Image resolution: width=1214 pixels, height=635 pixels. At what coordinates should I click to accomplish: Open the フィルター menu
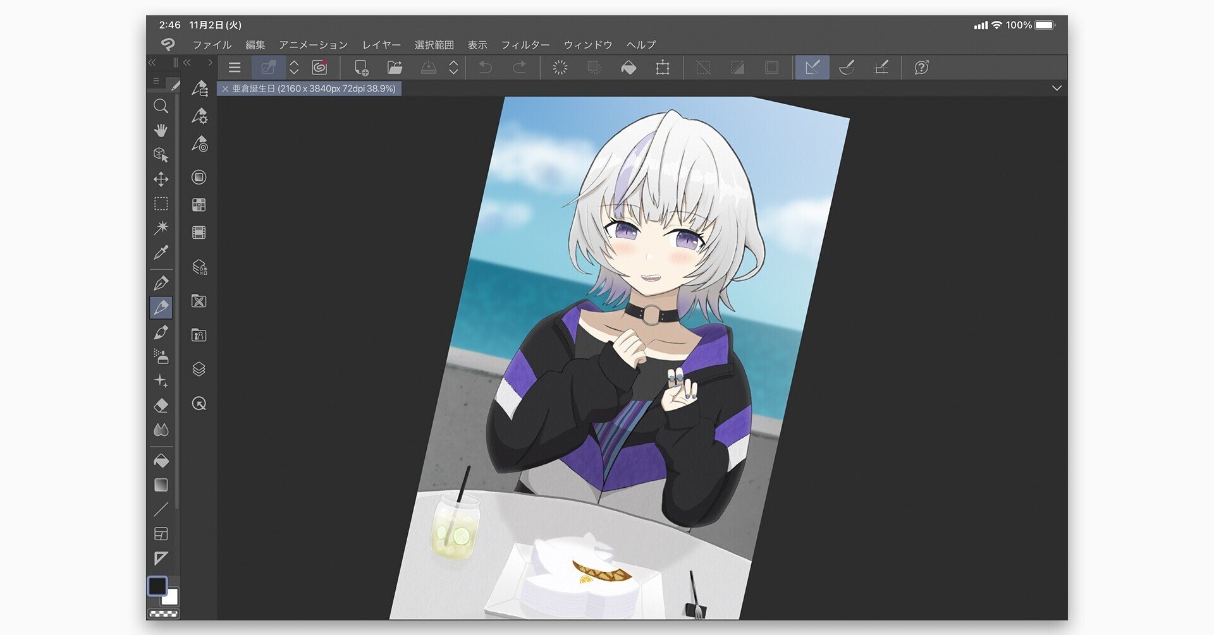coord(525,44)
